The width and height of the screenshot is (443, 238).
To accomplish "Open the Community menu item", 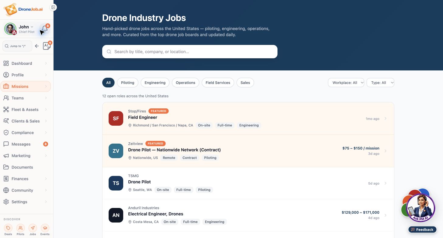I will 26,190.
